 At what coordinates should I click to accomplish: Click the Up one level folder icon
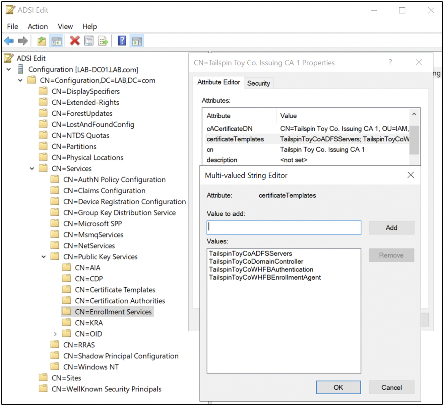42,41
